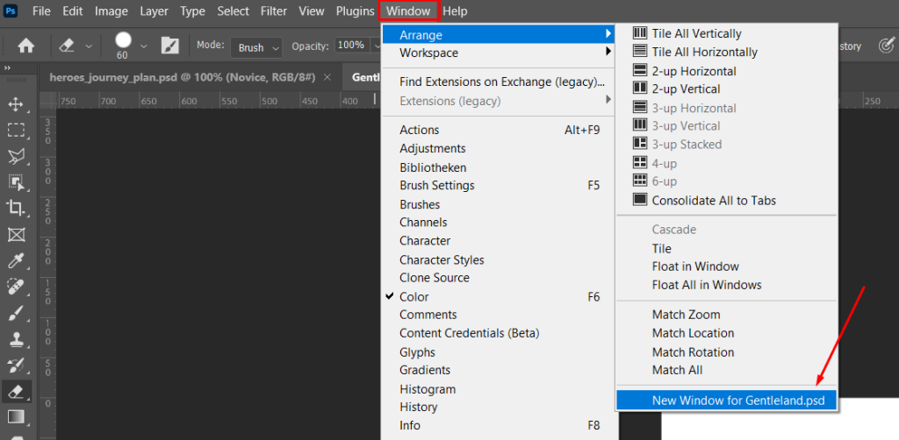This screenshot has width=899, height=440.
Task: Uncheck the Color panel in Window menu
Action: point(414,296)
